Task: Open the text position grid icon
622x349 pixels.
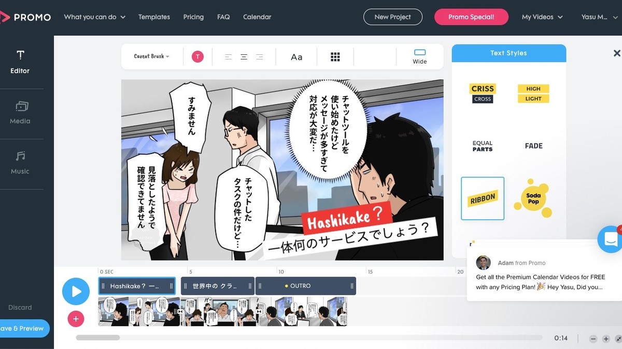Action: [x=335, y=57]
